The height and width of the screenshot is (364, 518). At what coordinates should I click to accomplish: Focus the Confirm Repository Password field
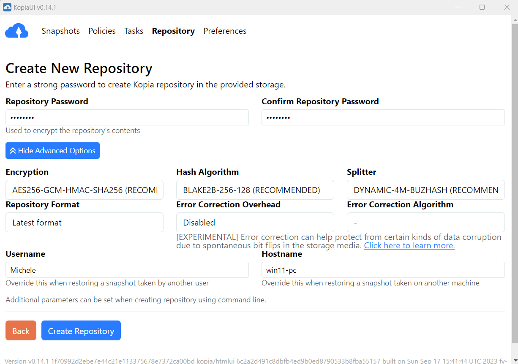pyautogui.click(x=383, y=117)
